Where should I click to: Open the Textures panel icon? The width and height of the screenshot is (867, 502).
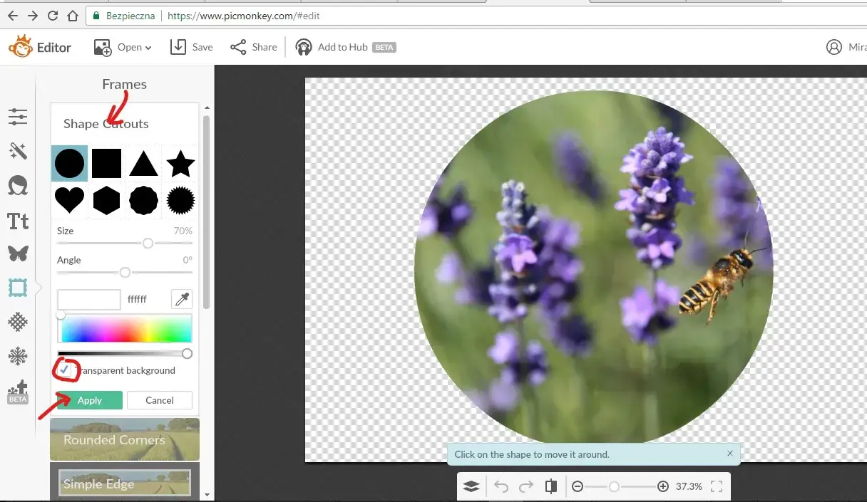[18, 322]
